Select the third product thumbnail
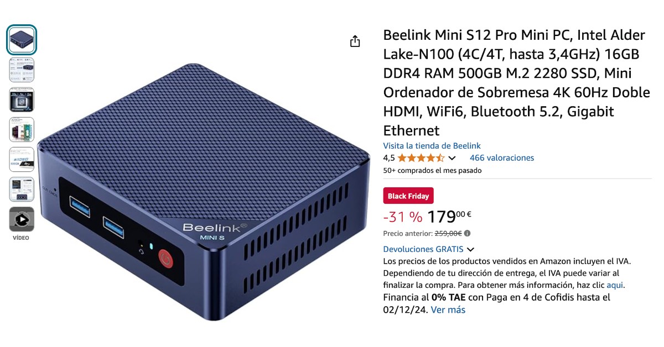664x347 pixels. tap(22, 99)
